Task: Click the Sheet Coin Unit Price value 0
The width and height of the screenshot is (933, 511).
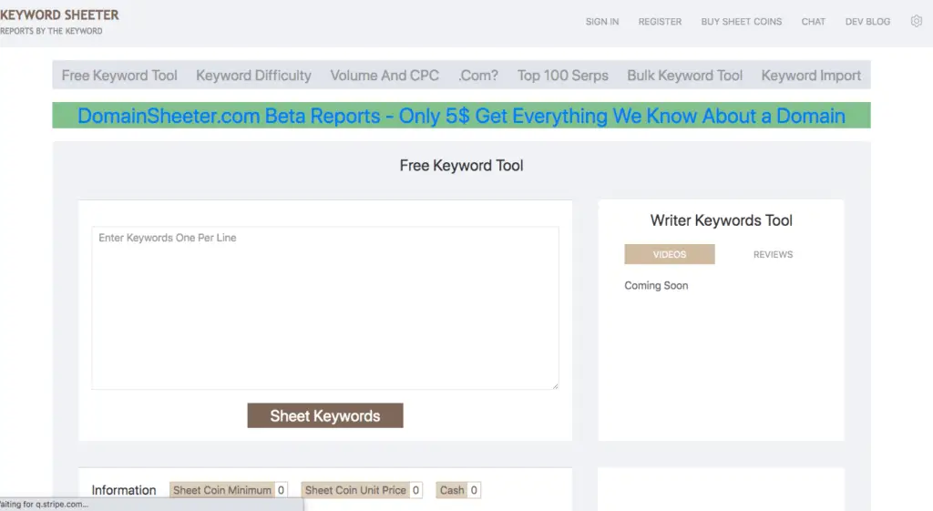Action: 415,490
